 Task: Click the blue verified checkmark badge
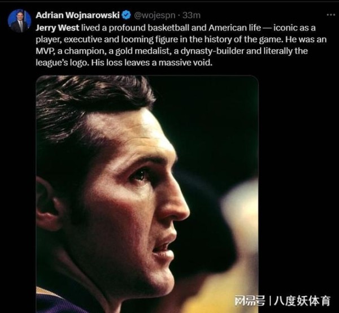click(127, 15)
